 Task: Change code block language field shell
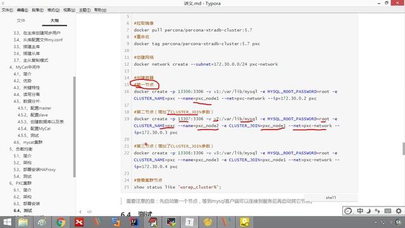tap(330, 198)
